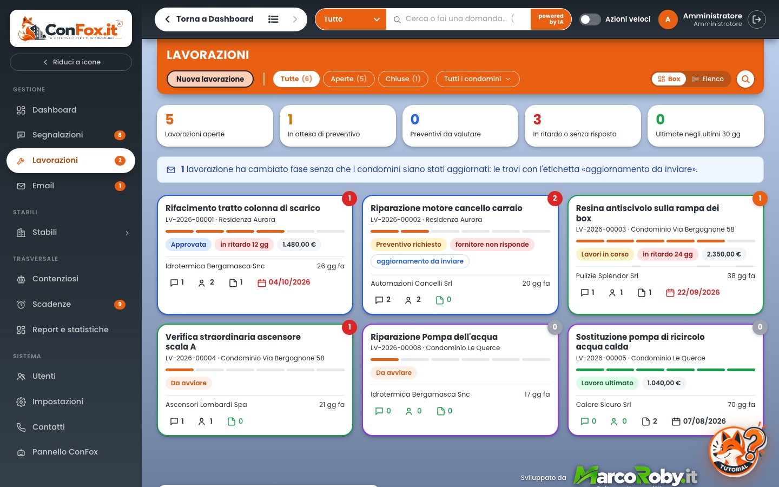
Task: Click the logout icon beside Amministratore
Action: click(x=757, y=19)
